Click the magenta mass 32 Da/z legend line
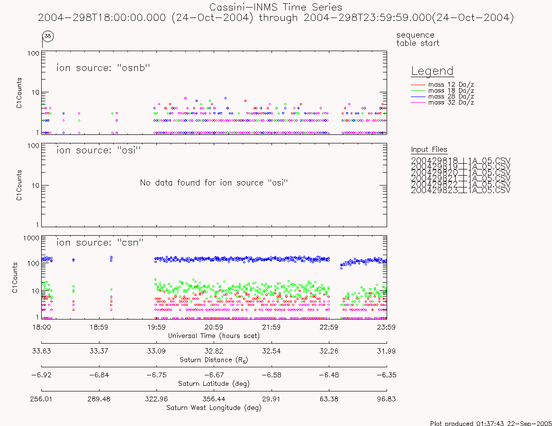Viewport: 552px width, 426px height. click(418, 102)
